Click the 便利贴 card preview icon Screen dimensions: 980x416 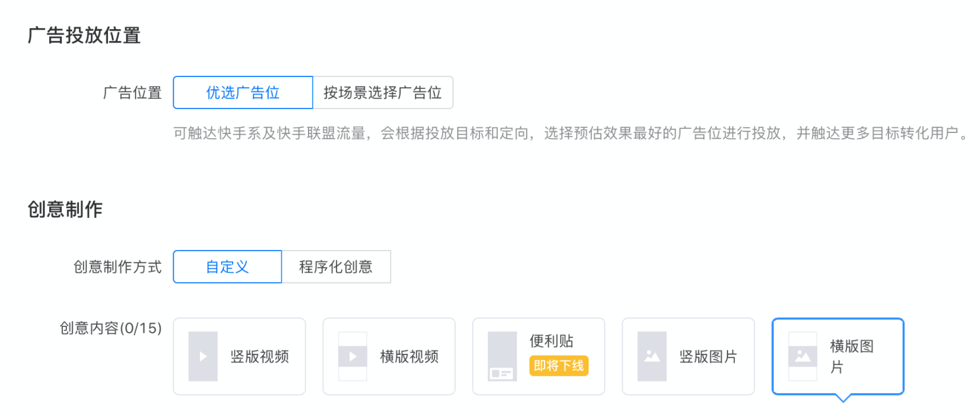[502, 355]
